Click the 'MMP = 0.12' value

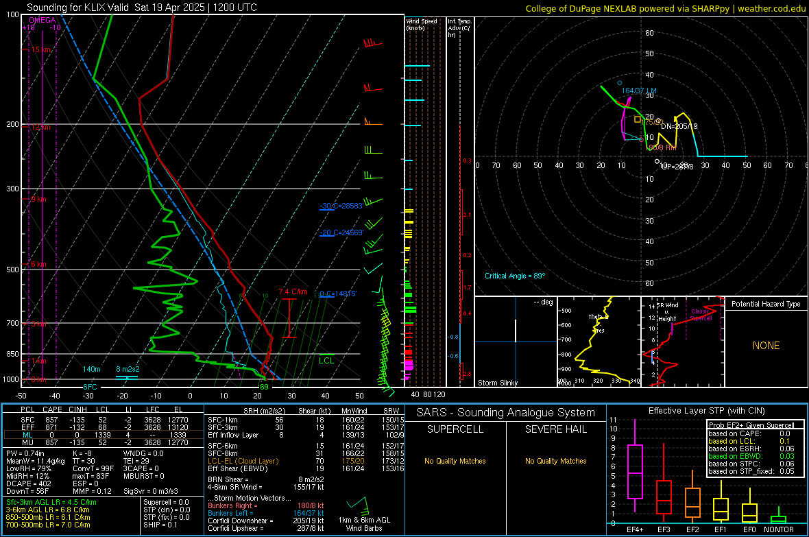pos(92,492)
